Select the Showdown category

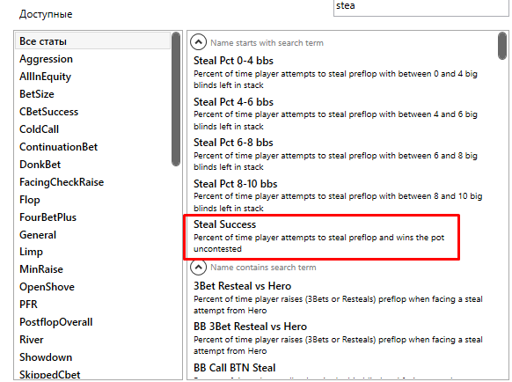pos(46,357)
